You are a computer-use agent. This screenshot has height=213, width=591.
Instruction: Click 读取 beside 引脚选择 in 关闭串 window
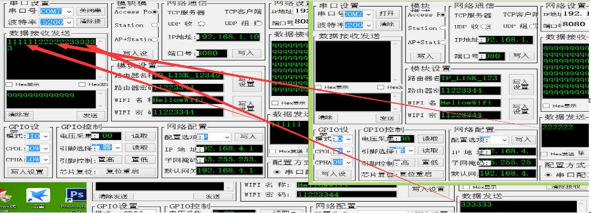pos(140,148)
